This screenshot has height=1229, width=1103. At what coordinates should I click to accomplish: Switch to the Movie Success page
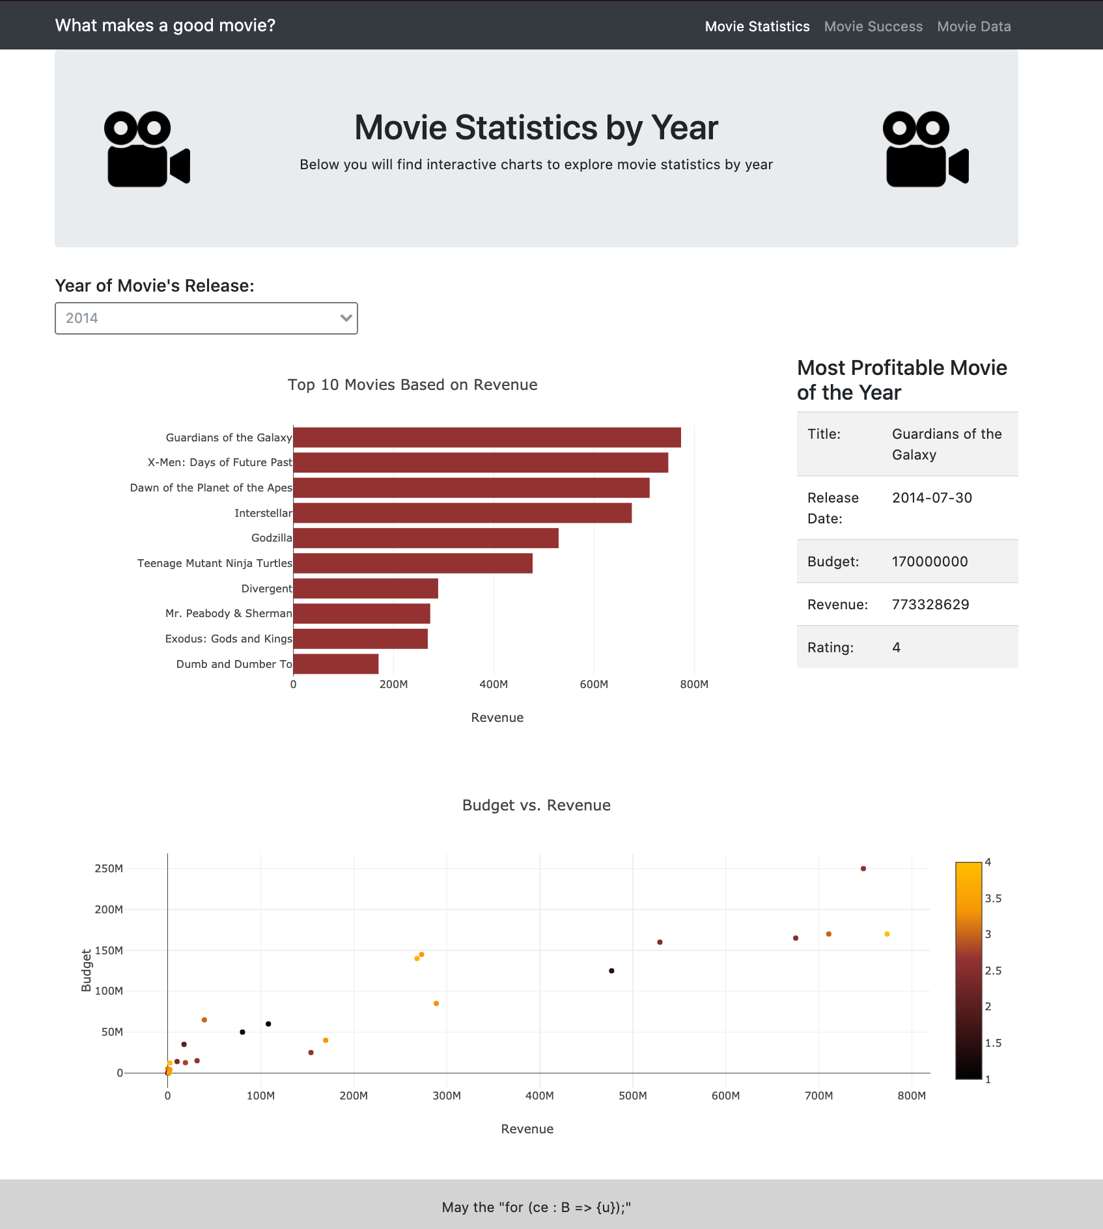pyautogui.click(x=873, y=27)
